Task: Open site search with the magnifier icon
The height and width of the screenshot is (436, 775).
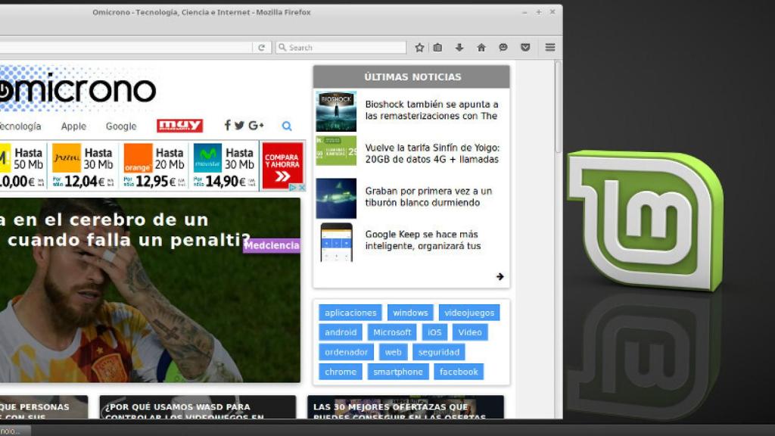Action: coord(287,126)
